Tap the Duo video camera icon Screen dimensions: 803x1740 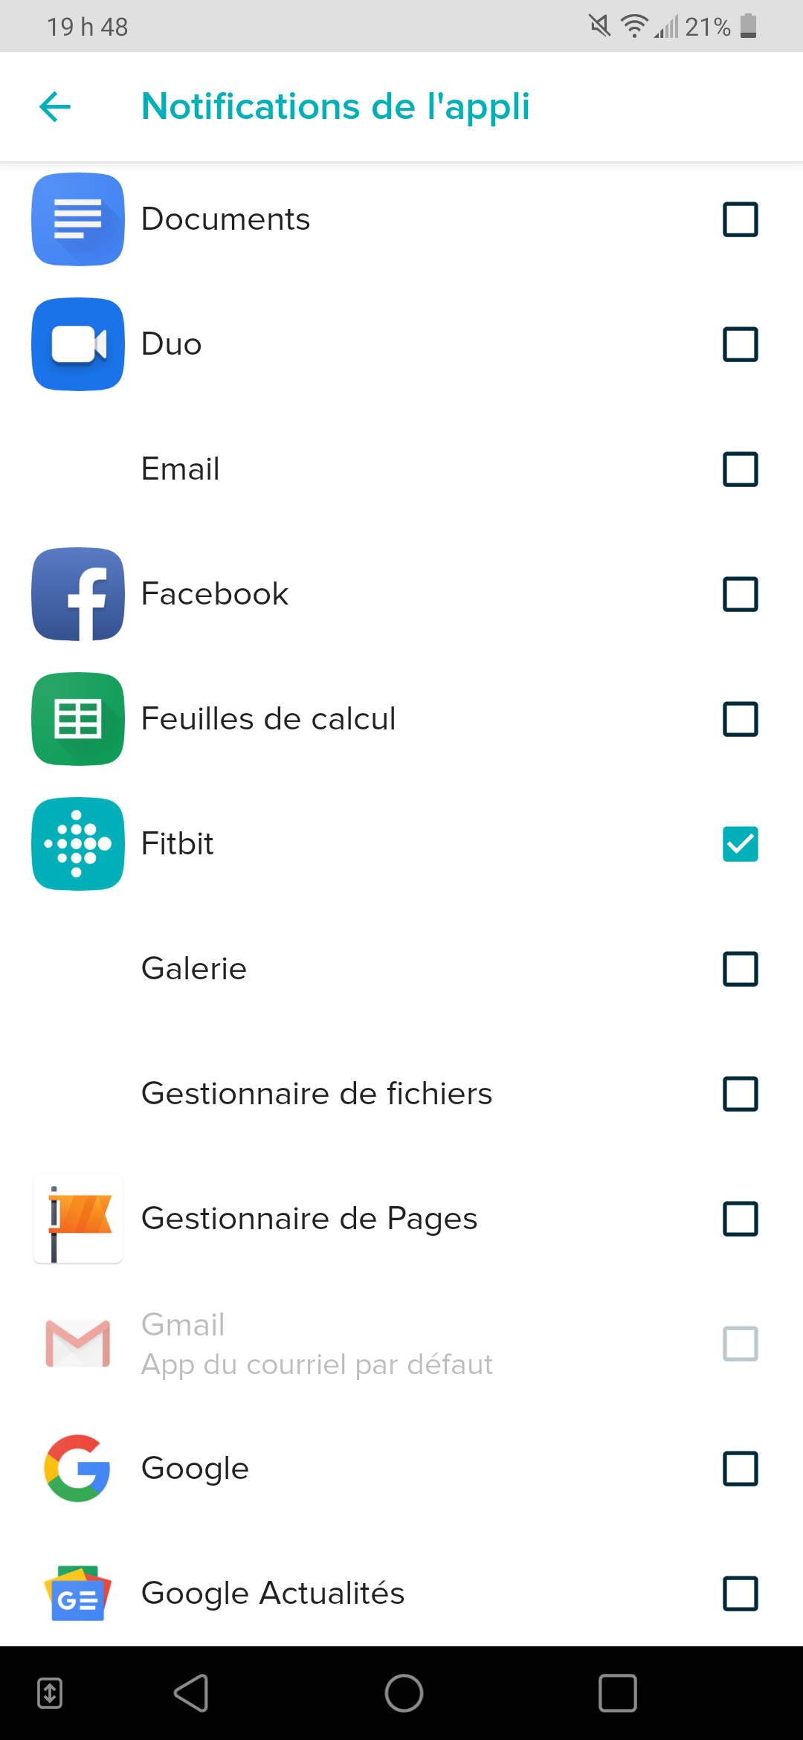[78, 344]
